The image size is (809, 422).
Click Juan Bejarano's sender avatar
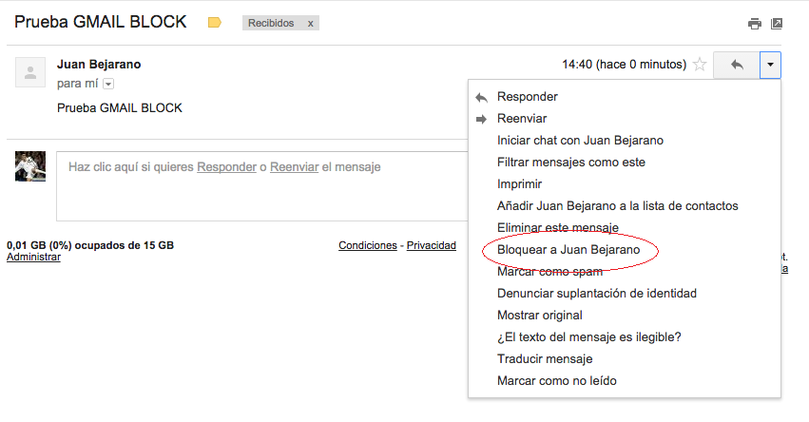pos(30,72)
